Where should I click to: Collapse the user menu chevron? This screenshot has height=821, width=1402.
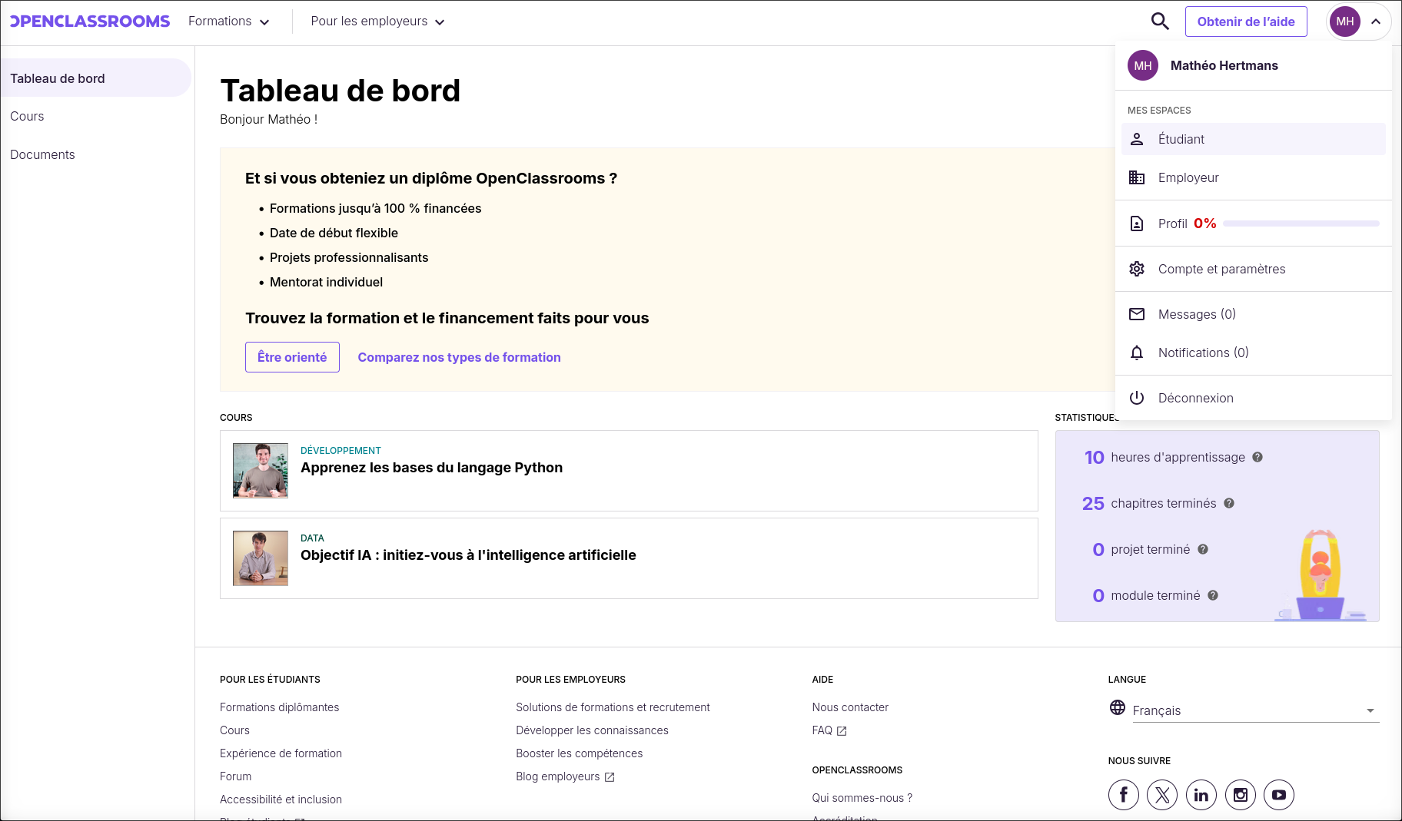[x=1376, y=22]
